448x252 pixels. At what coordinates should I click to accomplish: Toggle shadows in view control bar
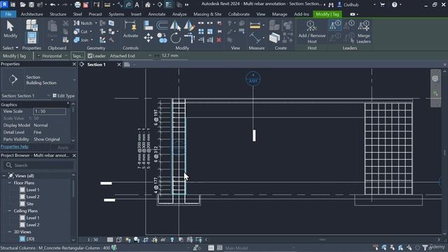pos(136,239)
